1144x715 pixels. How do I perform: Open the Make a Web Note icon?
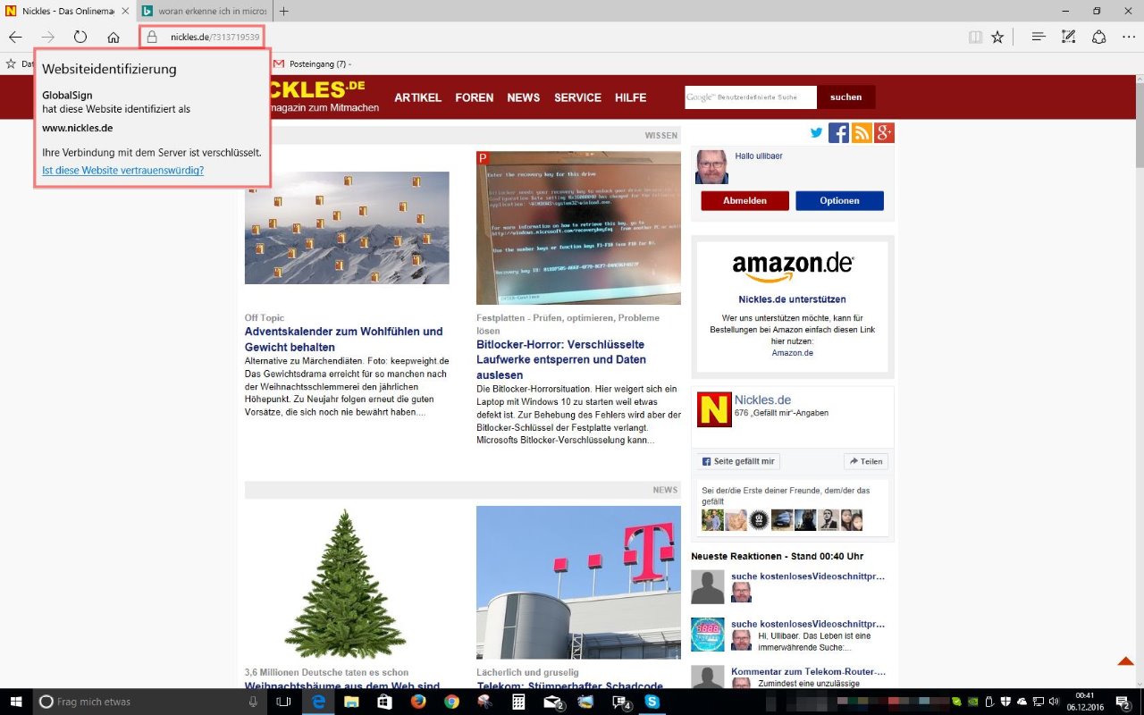[x=1068, y=37]
